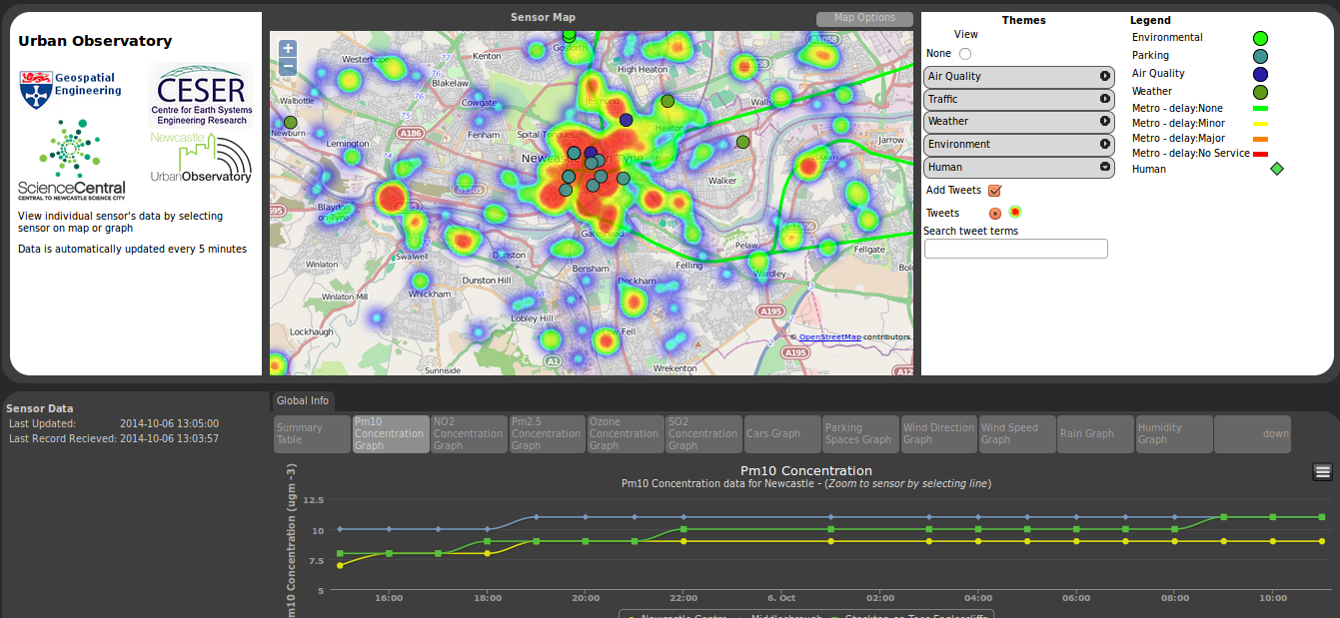Open the chart hamburger menu icon
Screen dimensions: 1340x618
tap(1322, 472)
